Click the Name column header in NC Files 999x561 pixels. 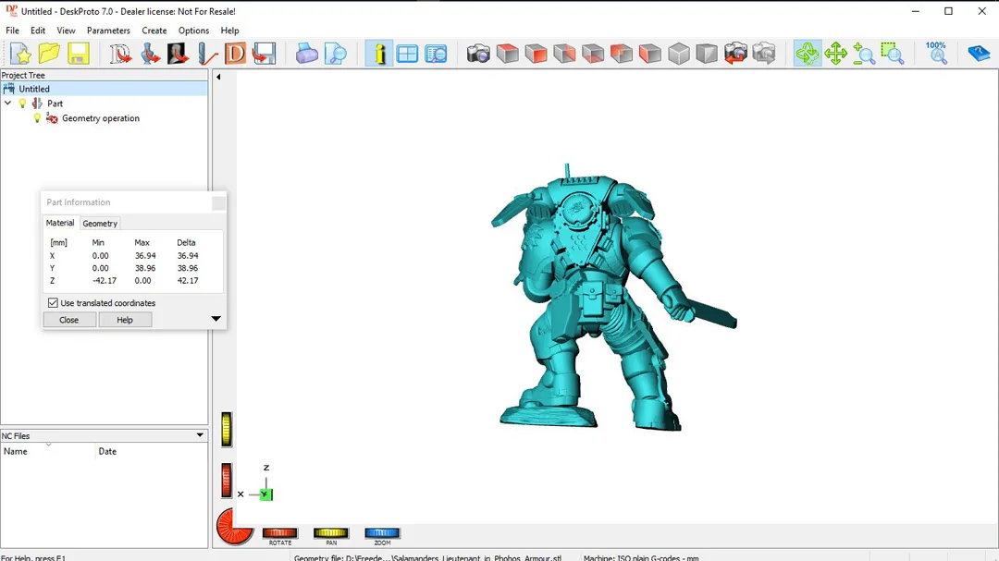point(48,451)
